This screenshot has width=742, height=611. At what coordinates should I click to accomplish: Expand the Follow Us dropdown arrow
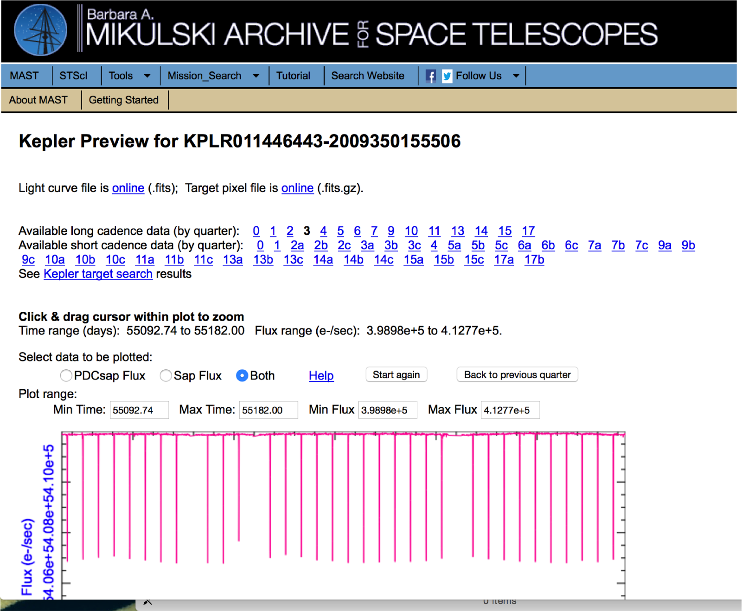click(x=516, y=76)
